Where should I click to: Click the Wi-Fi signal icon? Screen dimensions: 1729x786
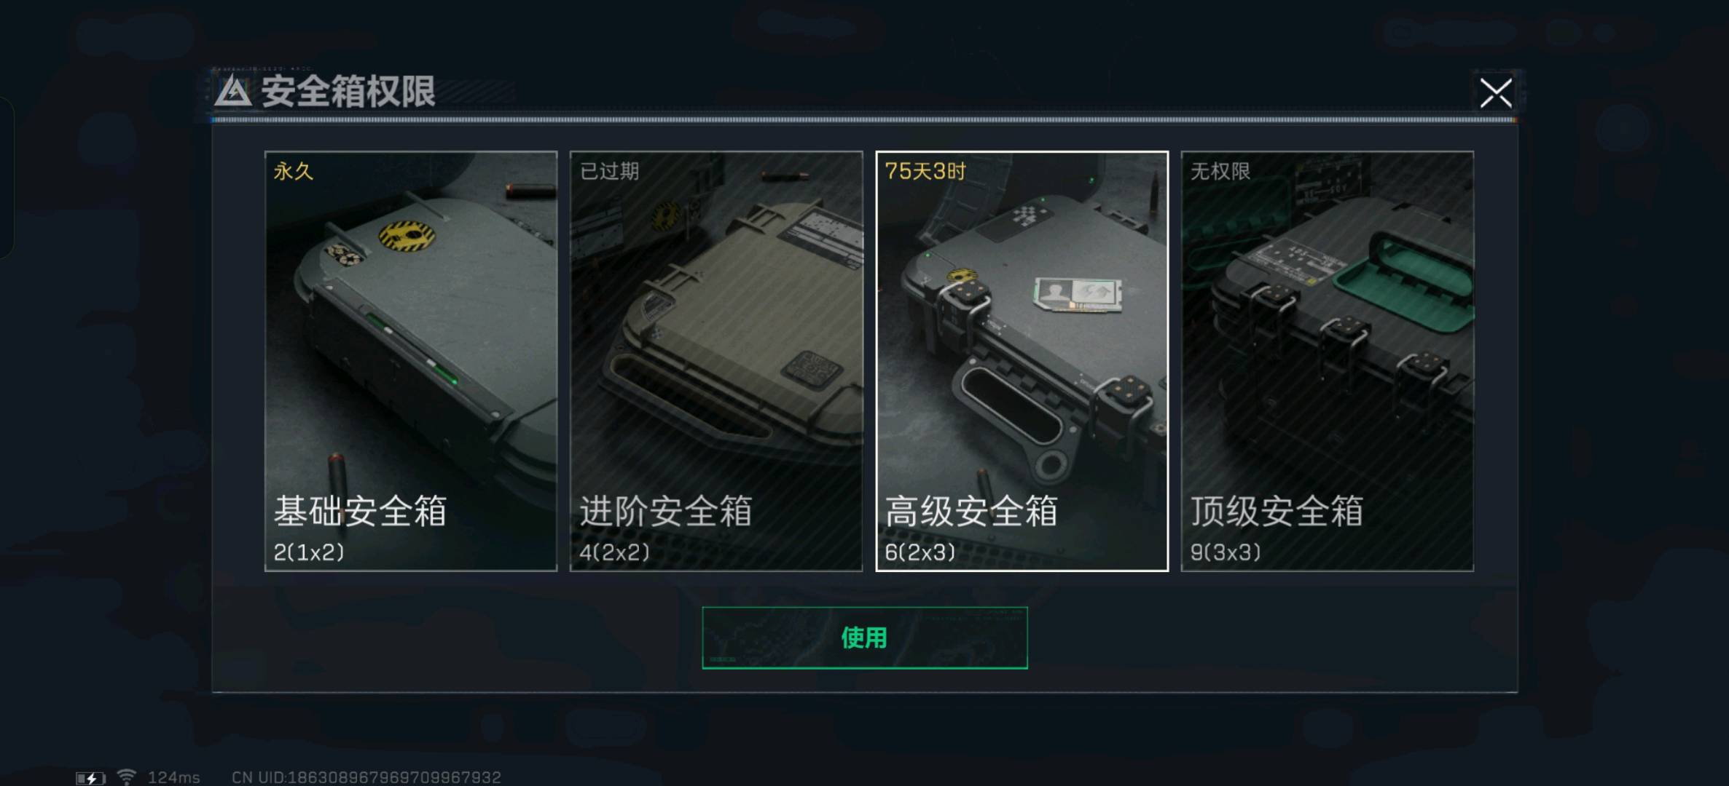[127, 777]
